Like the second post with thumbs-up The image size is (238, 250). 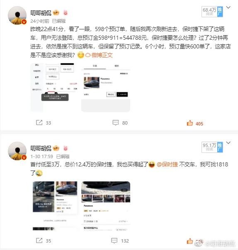pos(190,241)
